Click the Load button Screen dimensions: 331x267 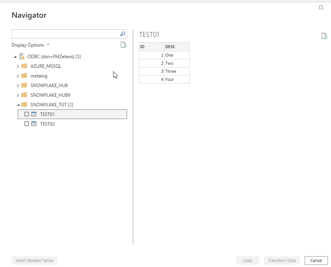(248, 260)
